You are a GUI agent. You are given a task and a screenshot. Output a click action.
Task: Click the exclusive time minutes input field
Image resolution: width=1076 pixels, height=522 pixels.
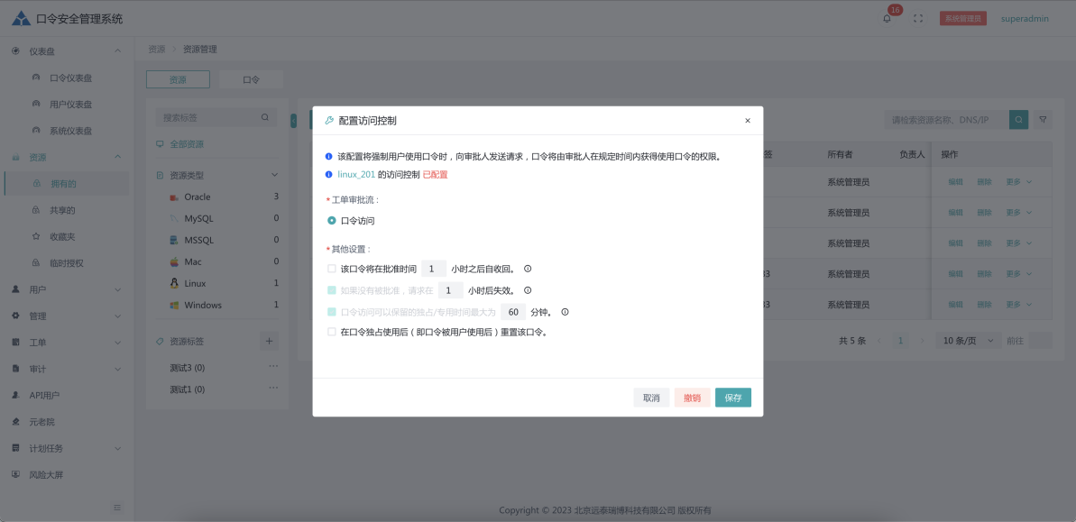[x=512, y=312]
